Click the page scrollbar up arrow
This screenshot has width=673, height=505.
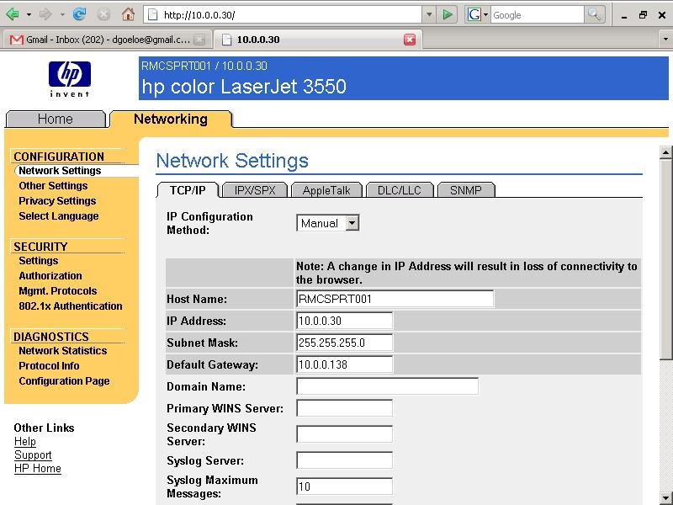(665, 152)
